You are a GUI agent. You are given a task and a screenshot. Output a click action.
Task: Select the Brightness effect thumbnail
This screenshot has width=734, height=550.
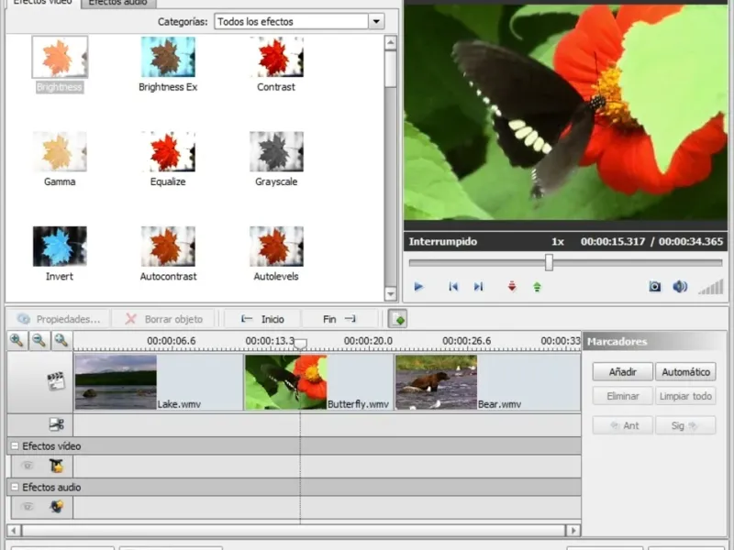60,57
